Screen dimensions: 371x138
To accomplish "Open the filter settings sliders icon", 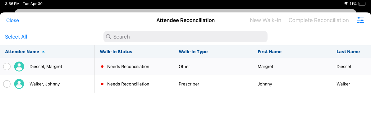I will (360, 21).
